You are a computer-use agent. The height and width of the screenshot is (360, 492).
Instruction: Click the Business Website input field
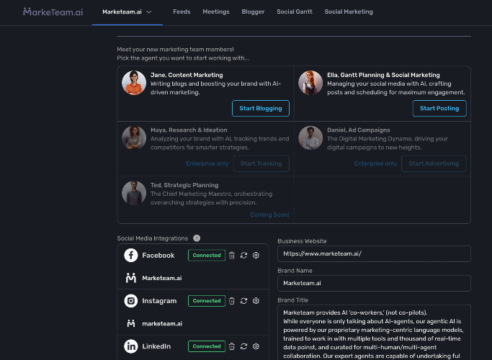[374, 253]
